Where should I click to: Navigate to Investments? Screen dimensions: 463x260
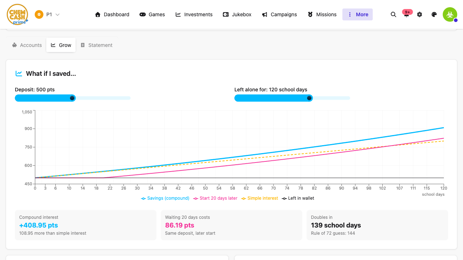[x=194, y=14]
